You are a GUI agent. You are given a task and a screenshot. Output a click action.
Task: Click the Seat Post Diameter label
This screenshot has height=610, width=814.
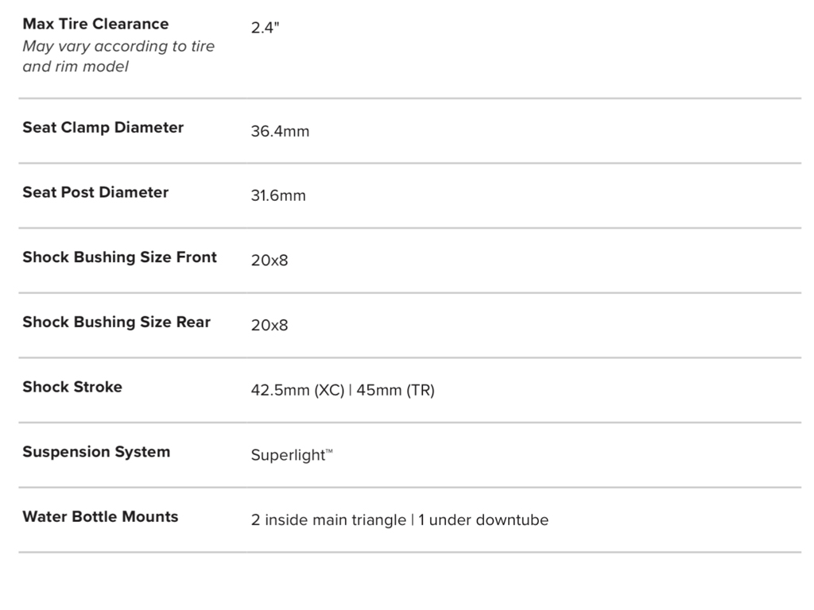(x=95, y=192)
